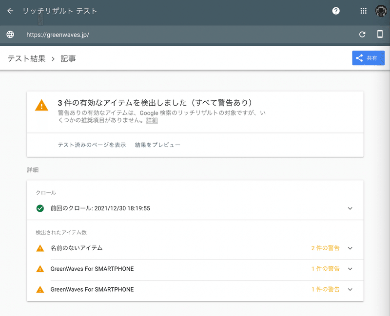Click the large orange warning triangle
Screen dimensions: 390x316
tap(41, 105)
